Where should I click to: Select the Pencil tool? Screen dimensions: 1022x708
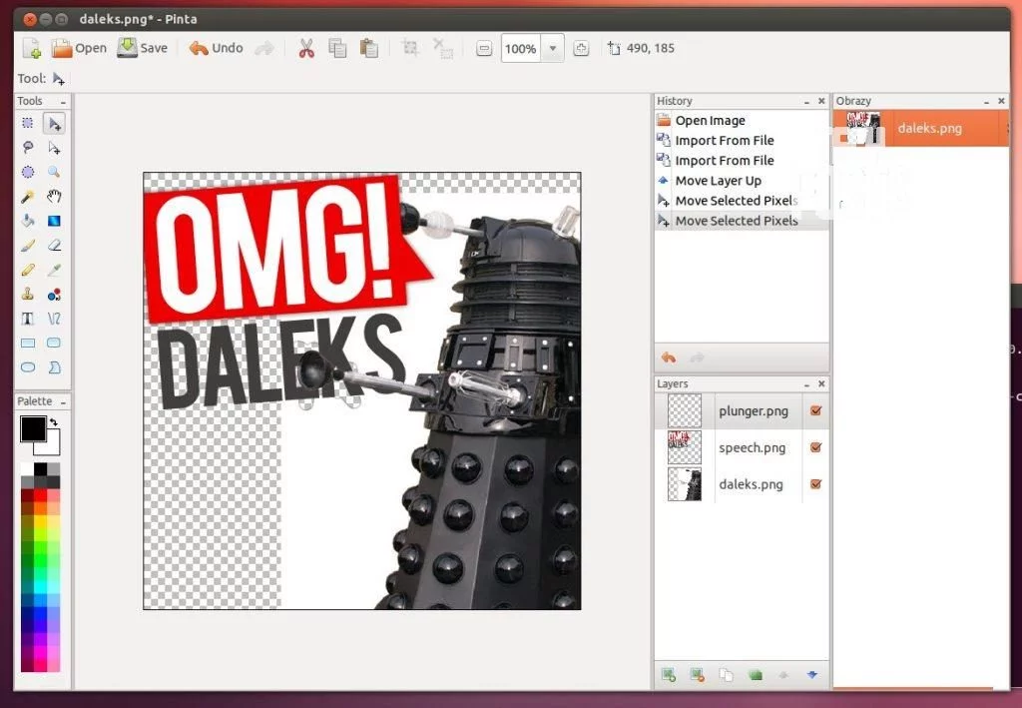pyautogui.click(x=27, y=270)
